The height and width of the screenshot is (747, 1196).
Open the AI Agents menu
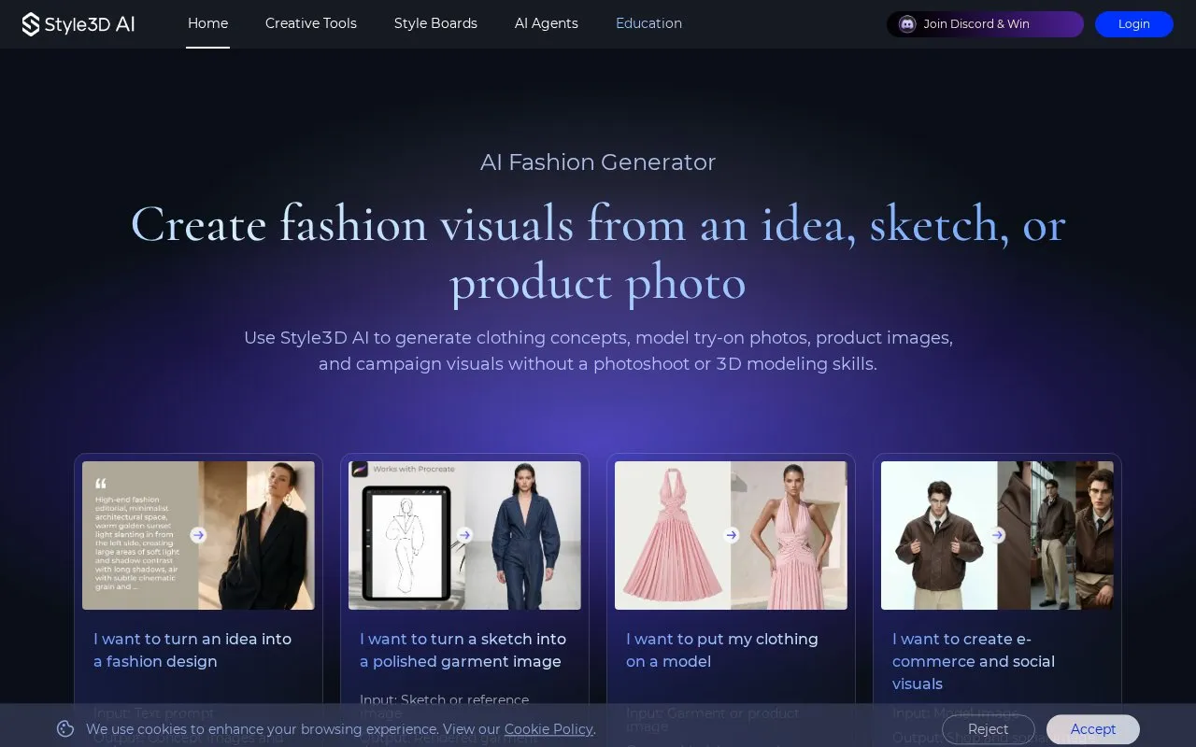coord(547,23)
